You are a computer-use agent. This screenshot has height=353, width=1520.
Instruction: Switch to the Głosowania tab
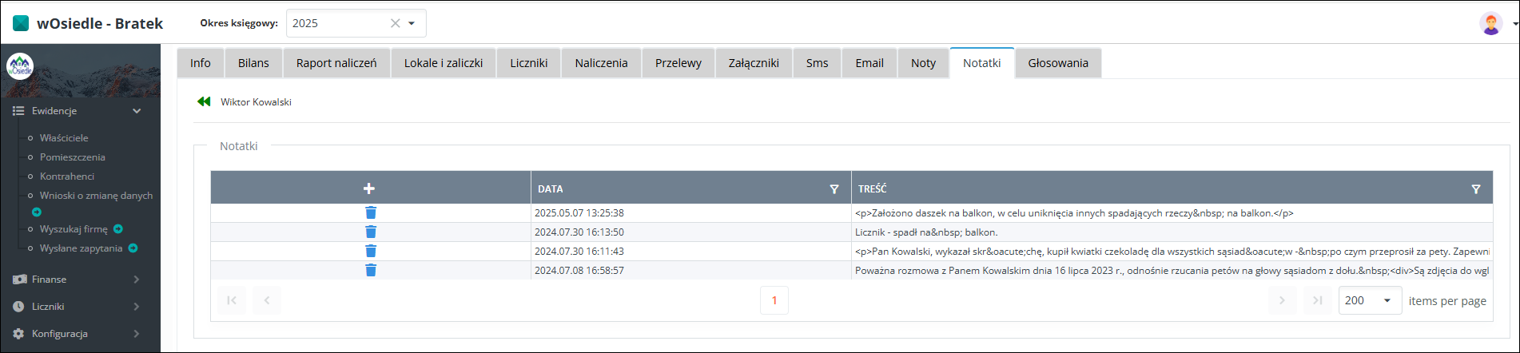click(x=1057, y=63)
